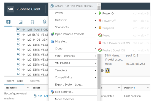Open the VMs and Templates inventory icon

(21, 22)
